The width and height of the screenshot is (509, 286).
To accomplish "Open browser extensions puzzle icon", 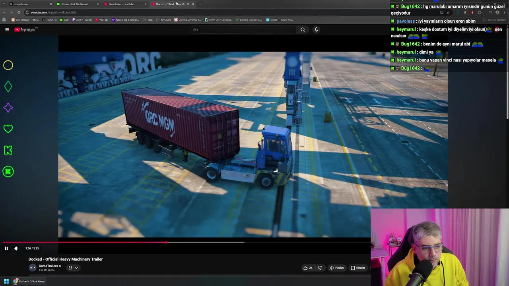I will pyautogui.click(x=480, y=12).
